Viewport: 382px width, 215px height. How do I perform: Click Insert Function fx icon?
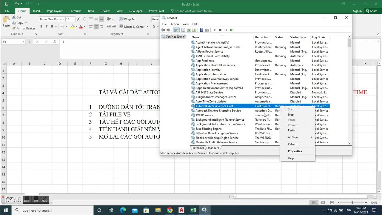pos(55,42)
